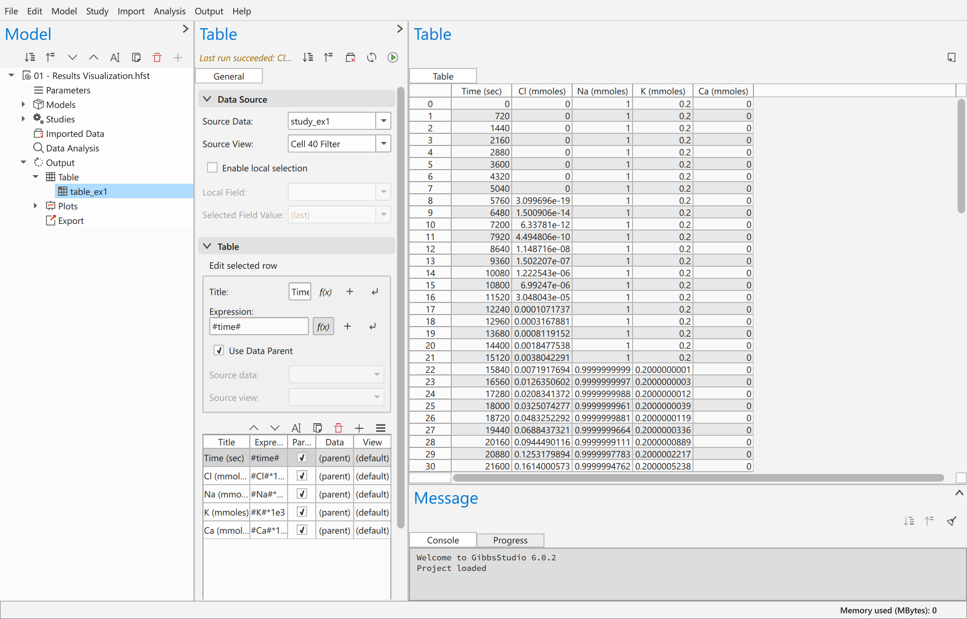The height and width of the screenshot is (619, 967).
Task: Expand the Plots tree node
Action: 35,205
